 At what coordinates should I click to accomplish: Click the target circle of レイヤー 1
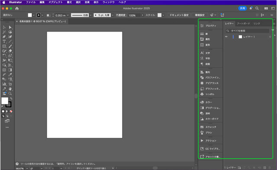[x=270, y=37]
